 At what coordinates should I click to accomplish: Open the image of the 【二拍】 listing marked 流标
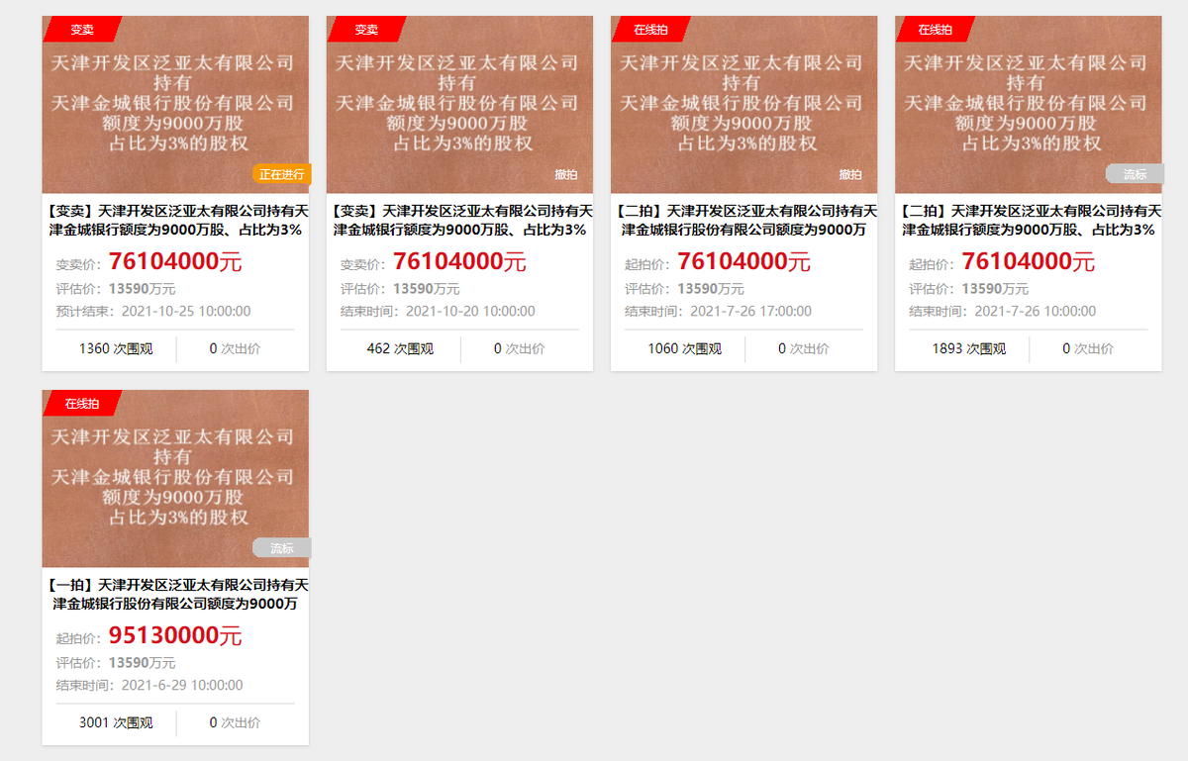[x=1028, y=104]
